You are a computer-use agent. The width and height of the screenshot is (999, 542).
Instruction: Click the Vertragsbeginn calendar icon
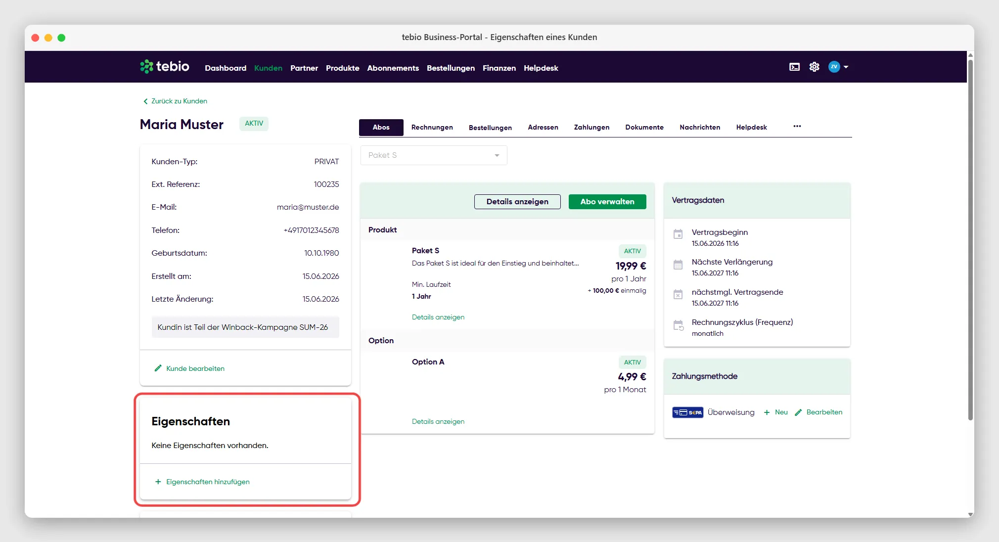coord(678,234)
